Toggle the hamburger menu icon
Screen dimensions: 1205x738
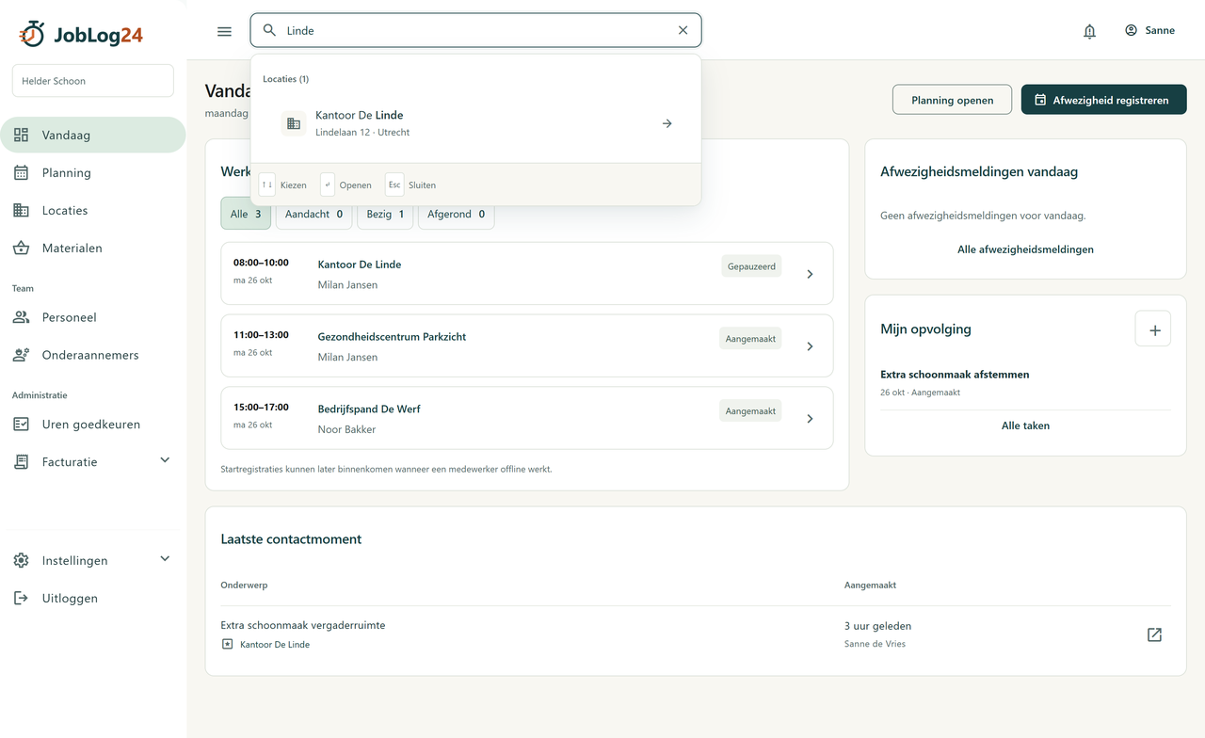coord(224,31)
